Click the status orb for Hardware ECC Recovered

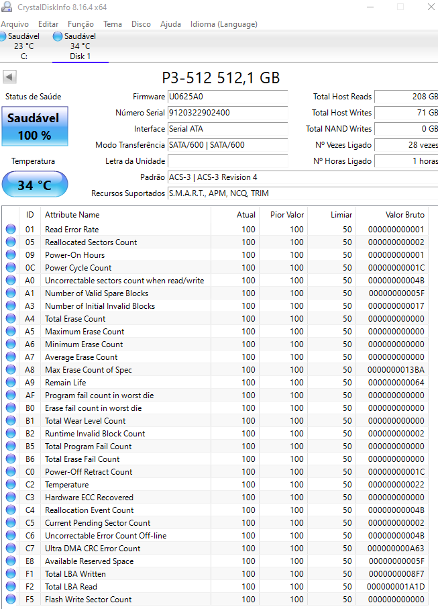pyautogui.click(x=11, y=497)
